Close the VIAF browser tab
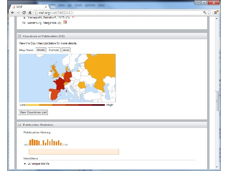The image size is (228, 171). (x=46, y=7)
